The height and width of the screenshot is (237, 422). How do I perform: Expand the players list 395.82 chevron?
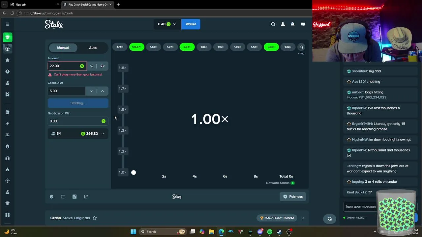tap(103, 134)
